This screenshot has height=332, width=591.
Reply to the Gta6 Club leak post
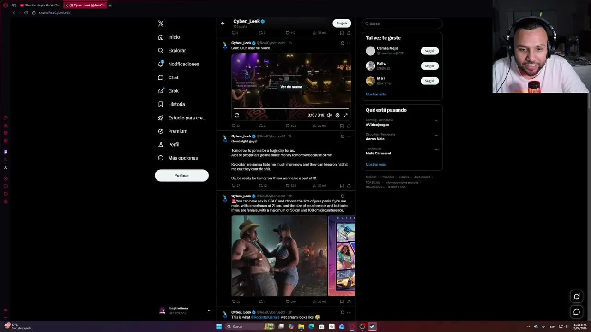pos(235,125)
